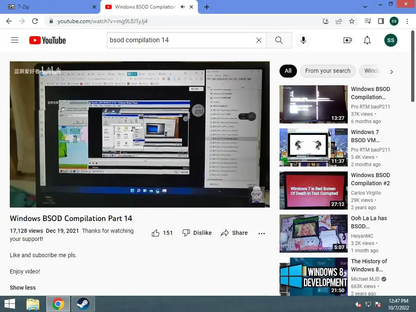Screen dimensions: 416x312
Task: Open YouTube notifications bell
Action: (x=367, y=40)
